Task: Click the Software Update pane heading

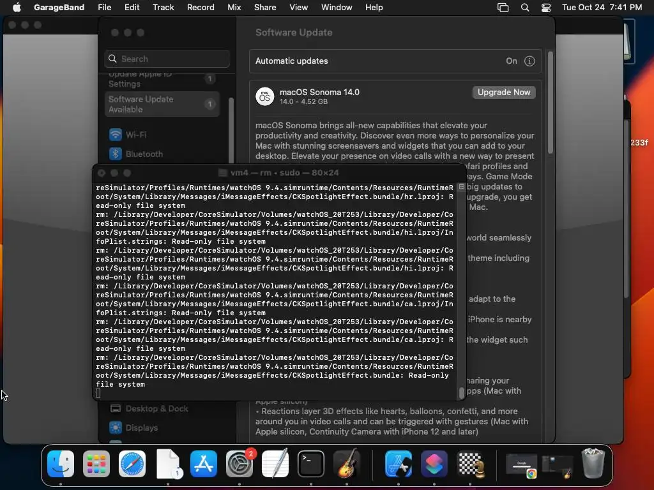Action: click(x=294, y=32)
